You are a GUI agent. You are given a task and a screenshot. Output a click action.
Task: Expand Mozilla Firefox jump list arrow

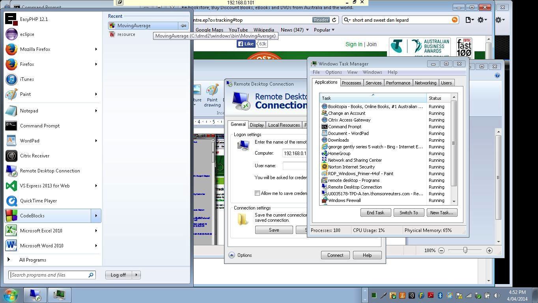(x=96, y=49)
